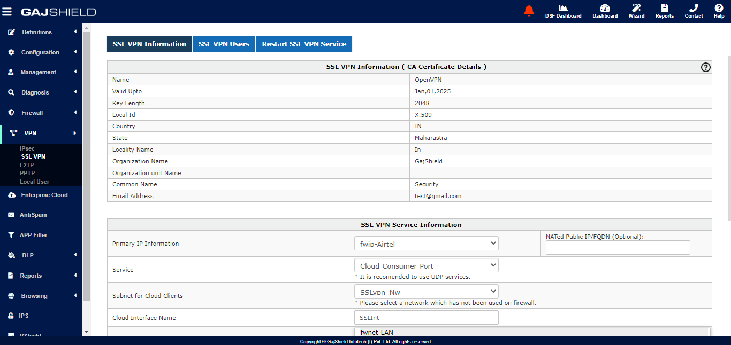This screenshot has width=731, height=345.
Task: Select L2TP in the VPN submenu
Action: click(x=27, y=165)
